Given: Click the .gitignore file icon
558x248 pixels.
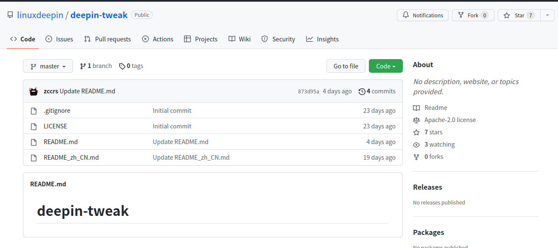Looking at the screenshot, I should tap(34, 111).
